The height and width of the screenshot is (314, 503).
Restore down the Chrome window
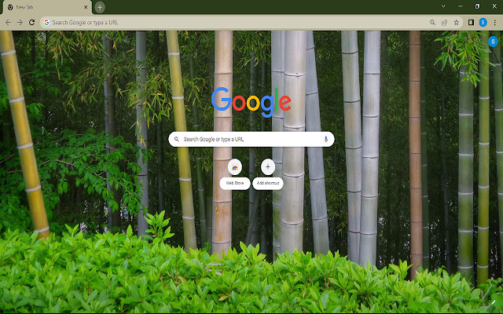point(477,6)
